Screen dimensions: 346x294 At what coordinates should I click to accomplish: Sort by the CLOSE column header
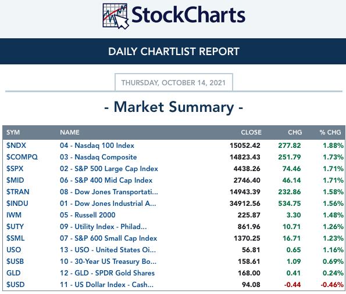[x=251, y=132]
